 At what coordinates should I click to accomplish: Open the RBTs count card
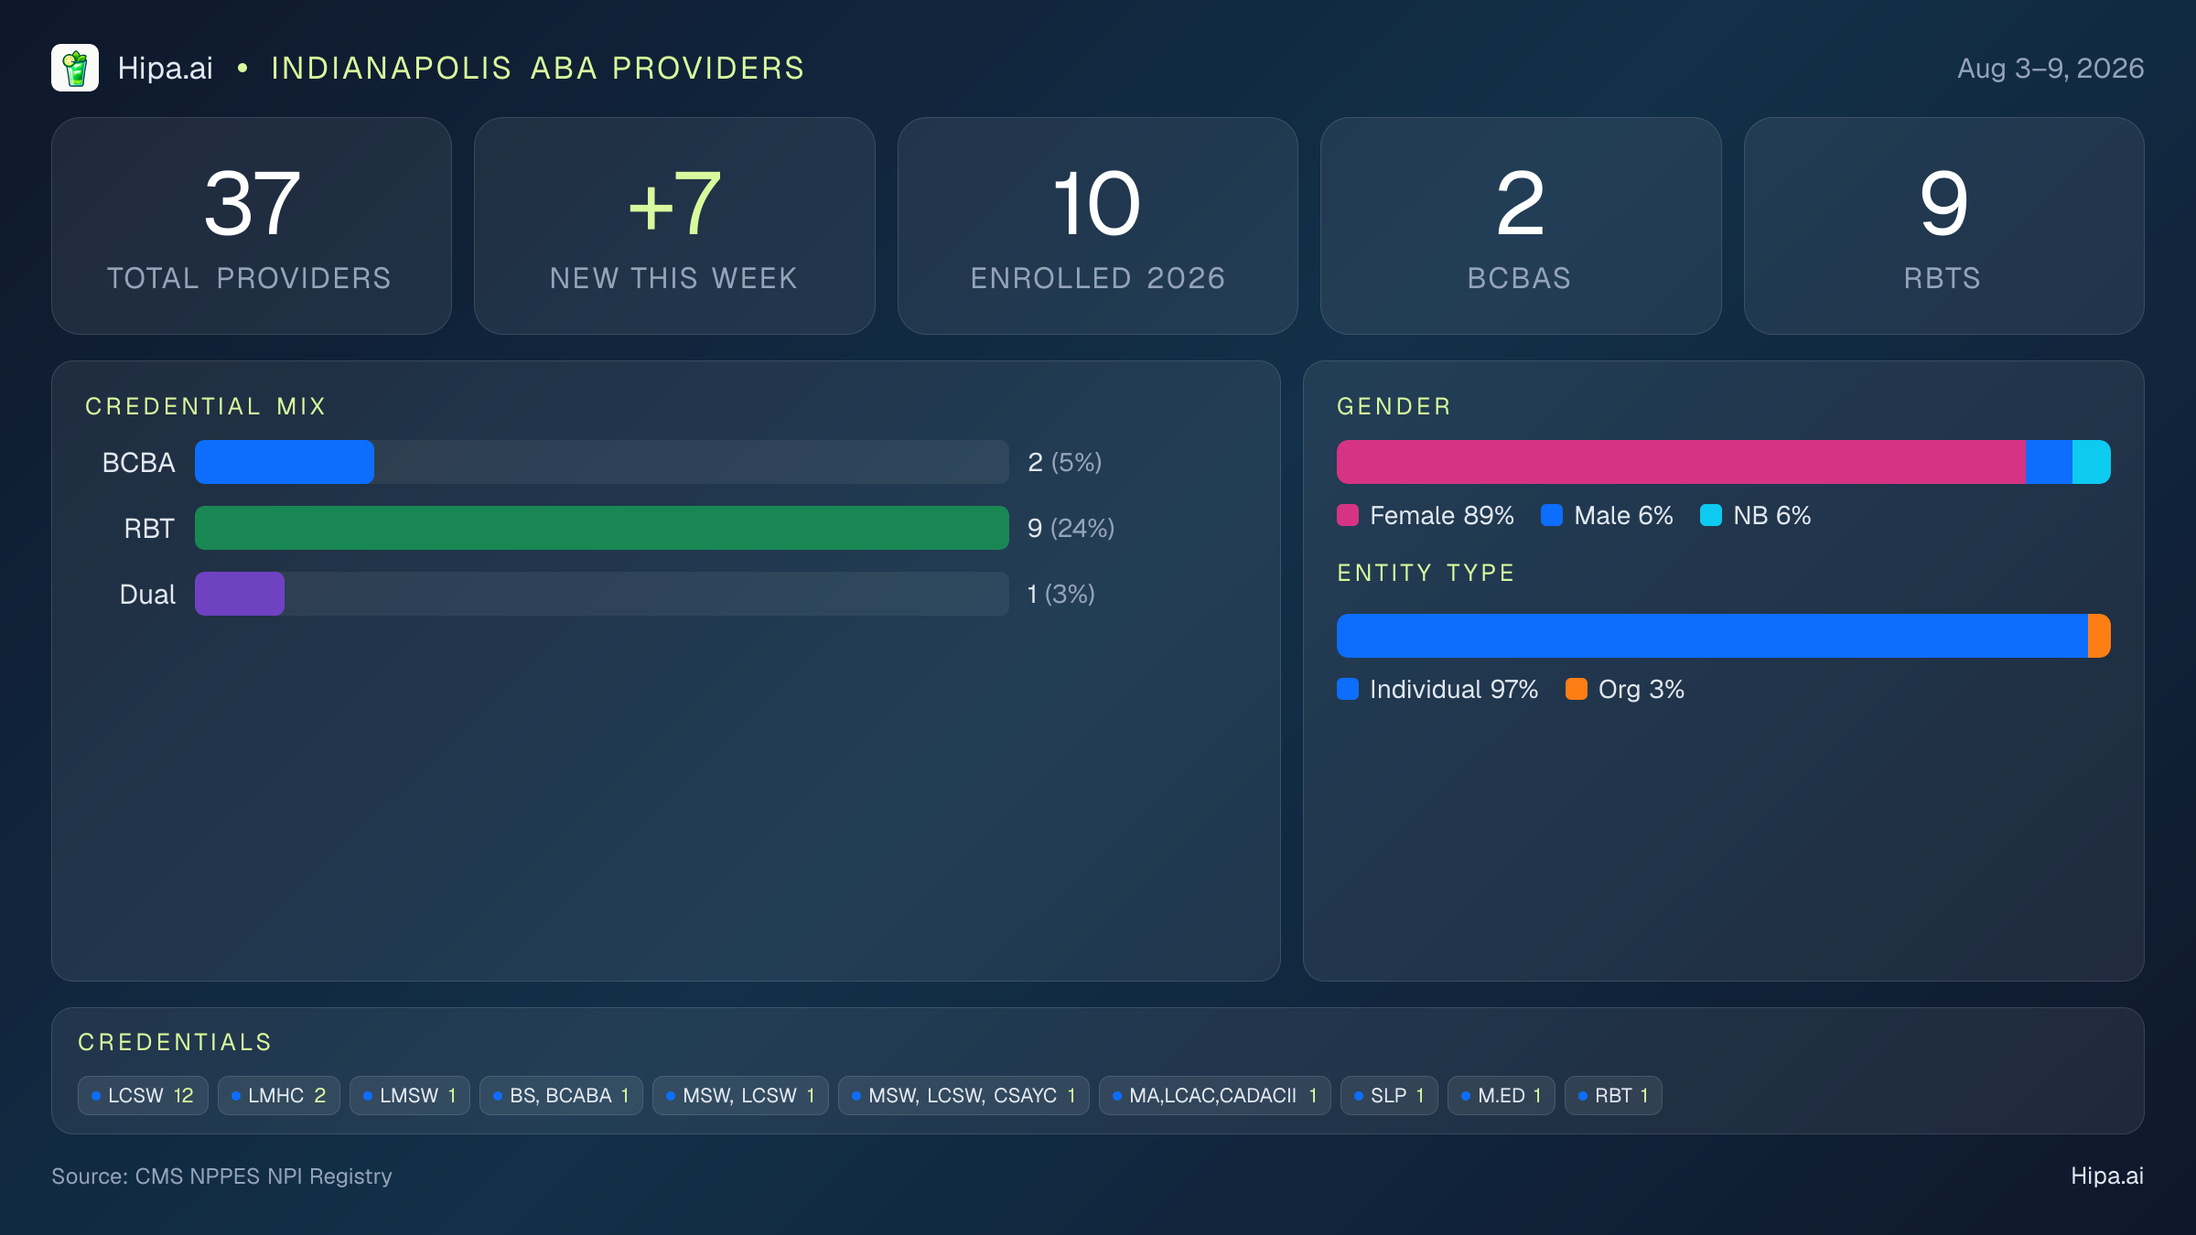coord(1943,226)
